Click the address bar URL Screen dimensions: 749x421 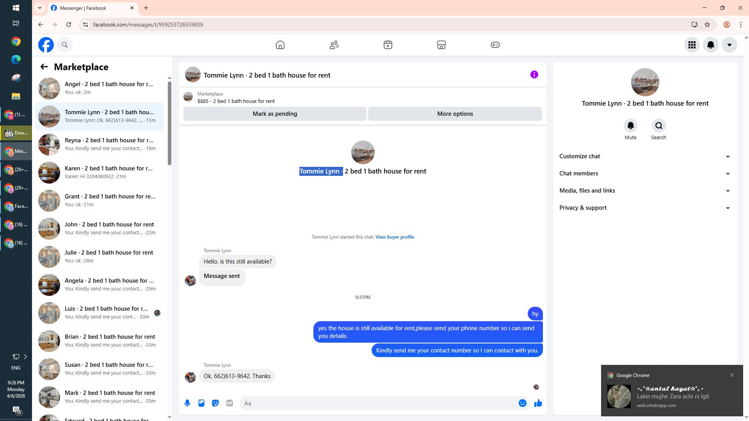click(x=148, y=25)
